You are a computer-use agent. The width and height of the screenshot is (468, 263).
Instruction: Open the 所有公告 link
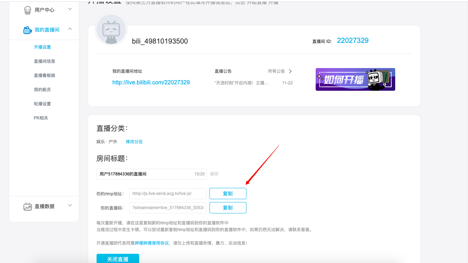click(x=276, y=71)
